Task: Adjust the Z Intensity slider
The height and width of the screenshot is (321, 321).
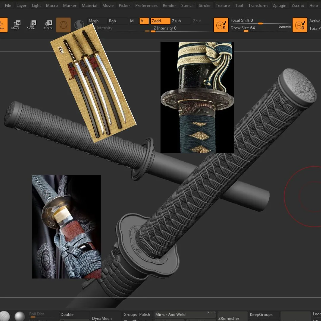Action: 181,29
